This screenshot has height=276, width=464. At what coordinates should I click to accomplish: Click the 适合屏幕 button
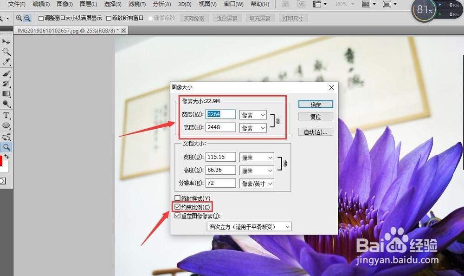click(227, 19)
